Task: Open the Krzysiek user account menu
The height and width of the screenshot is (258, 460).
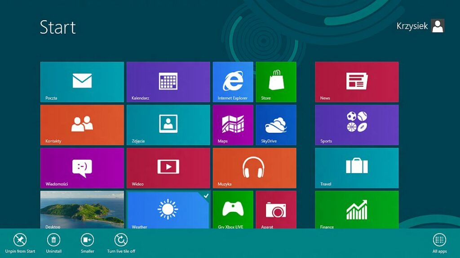Action: [420, 26]
